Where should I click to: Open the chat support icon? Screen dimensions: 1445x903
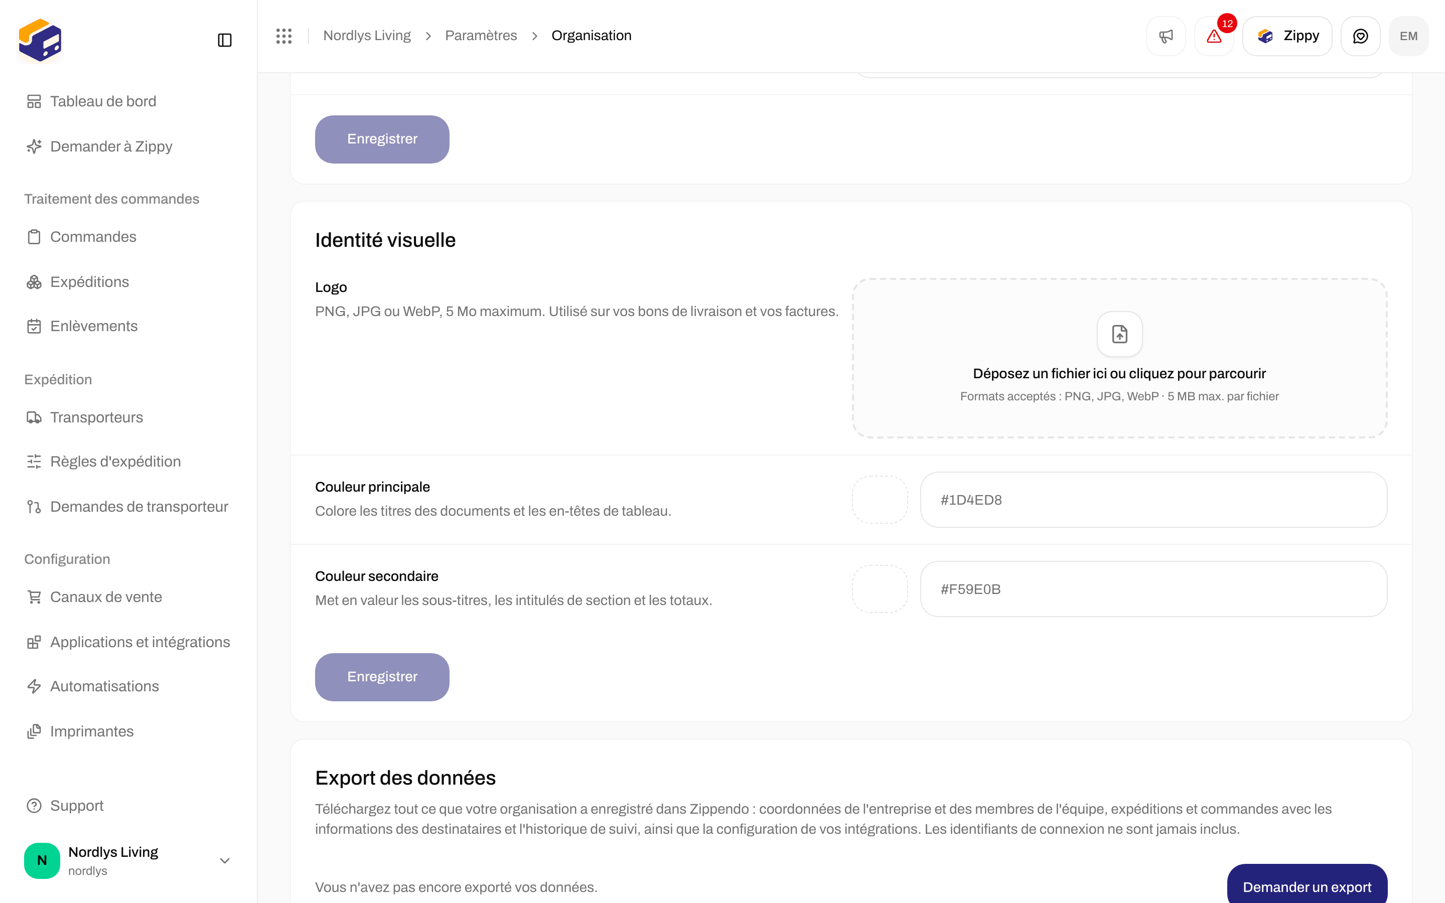1360,36
